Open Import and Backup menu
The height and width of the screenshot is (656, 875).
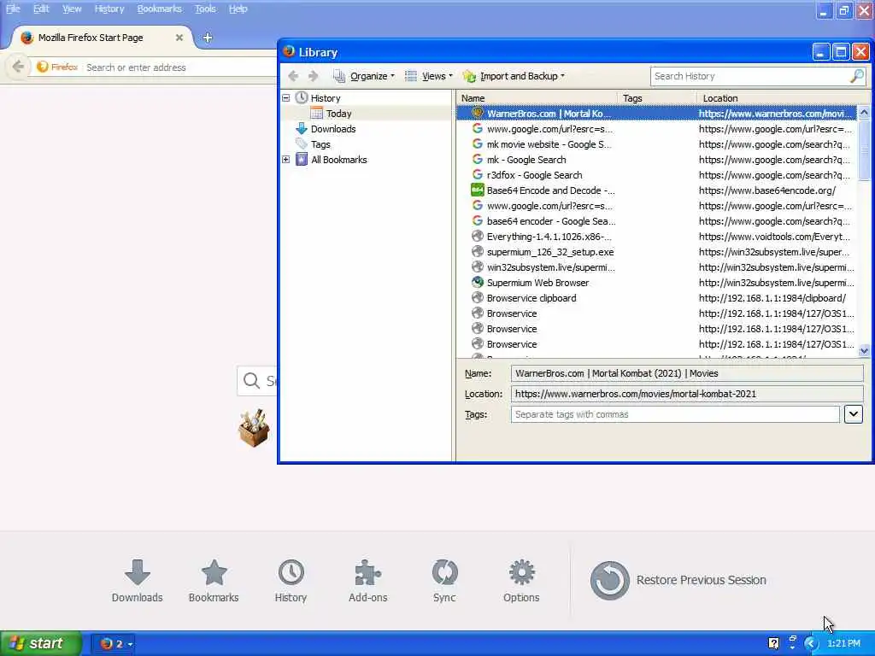pyautogui.click(x=514, y=76)
